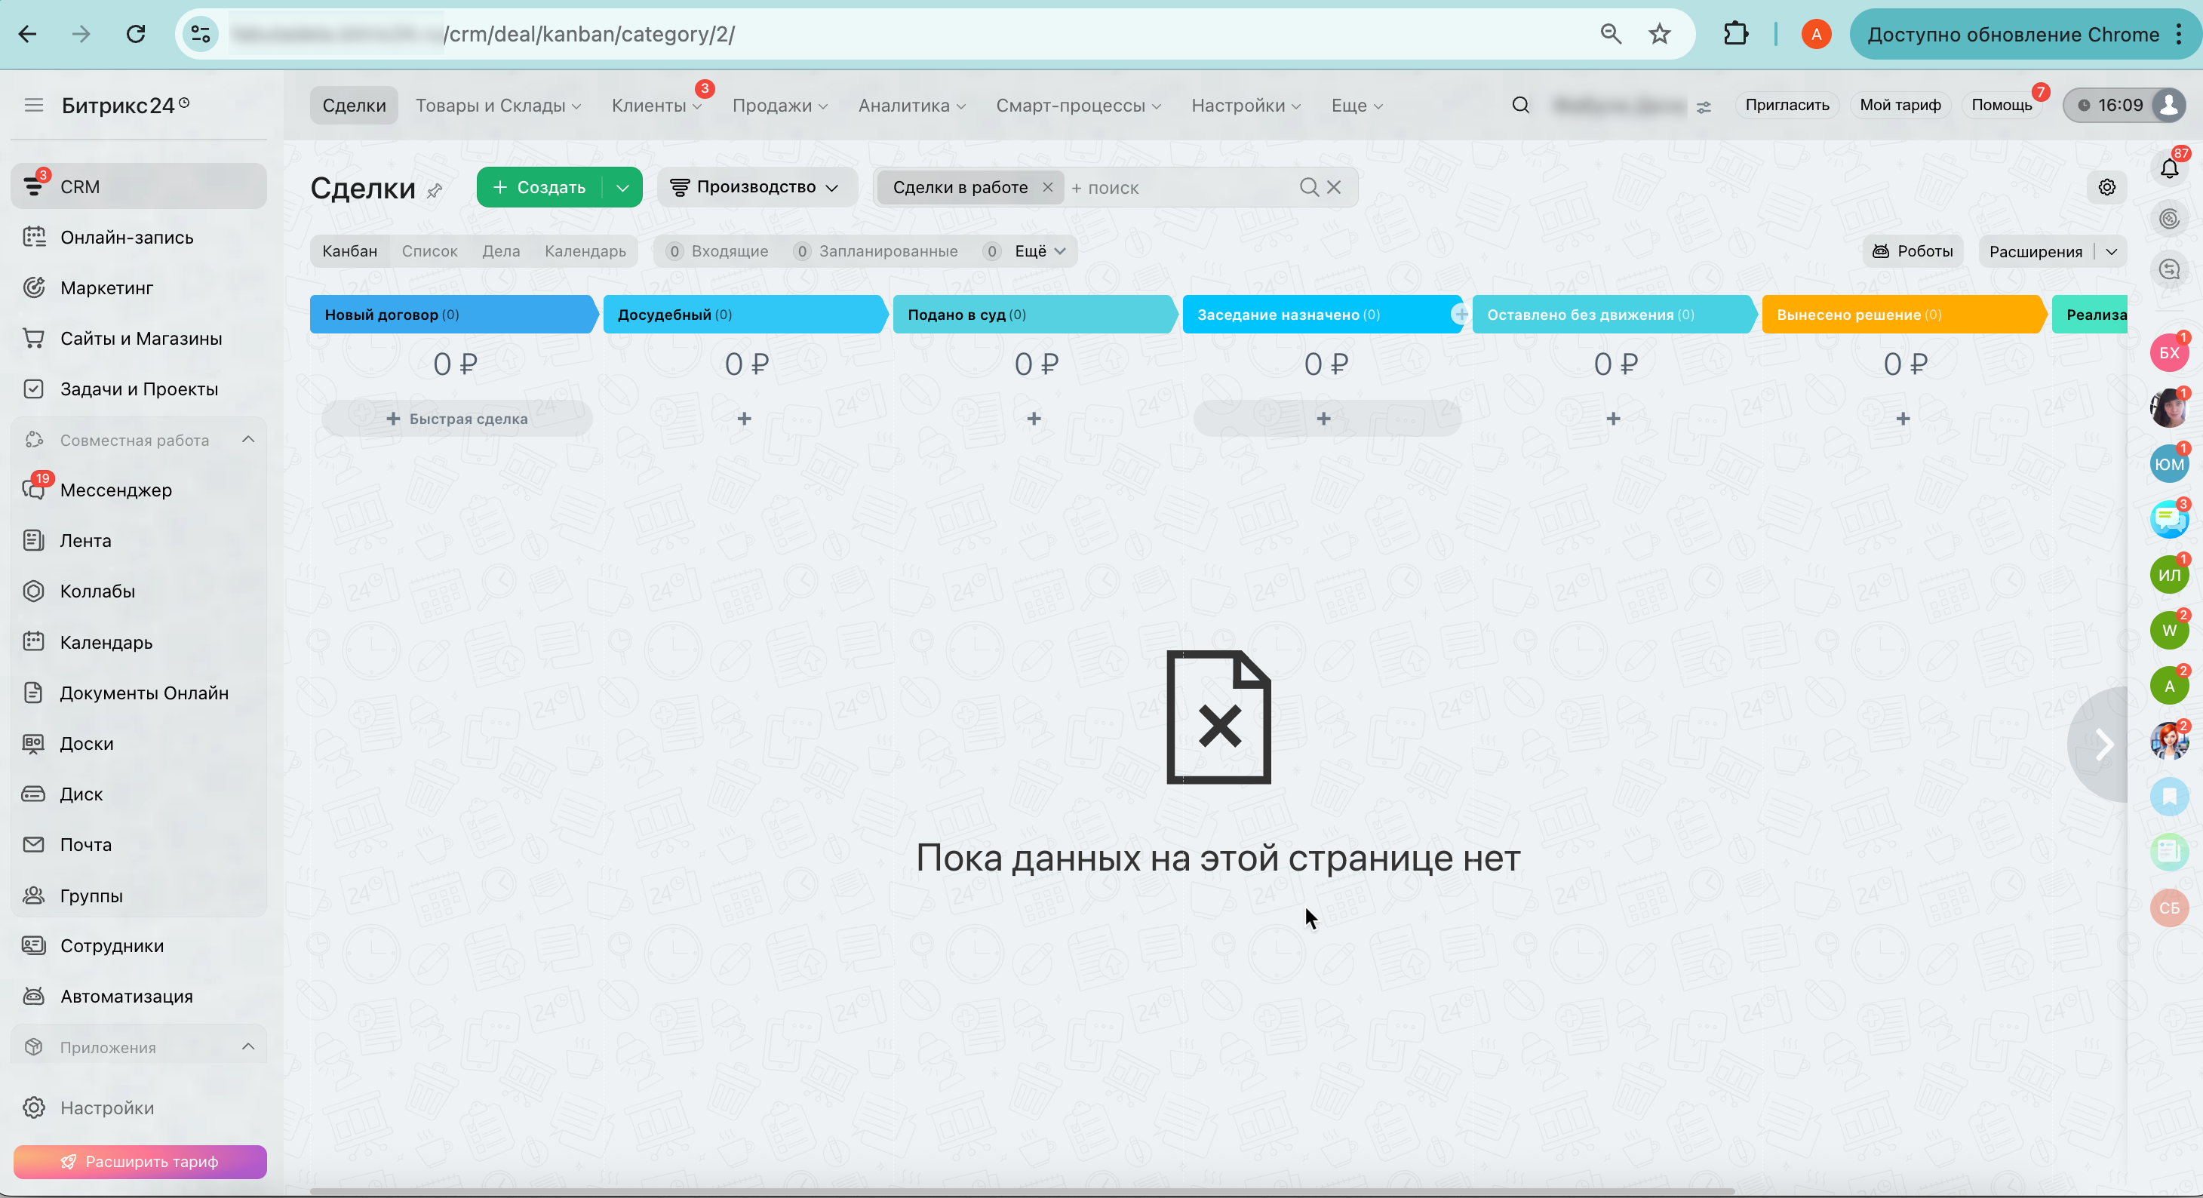Click the Пригласить button

tap(1787, 105)
